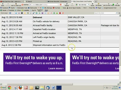Share page via the Facebook icon

click(10, 13)
